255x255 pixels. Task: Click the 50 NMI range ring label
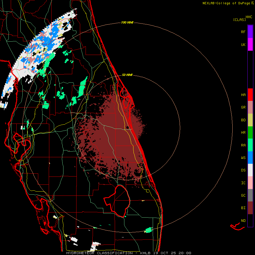coord(127,75)
